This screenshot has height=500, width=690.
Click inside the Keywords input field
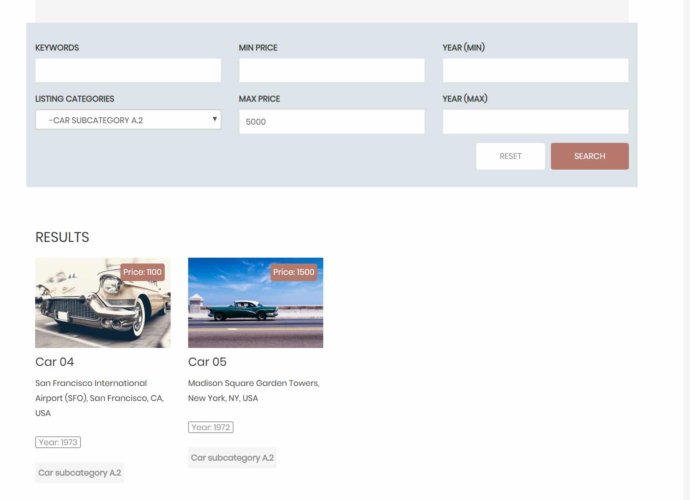tap(128, 70)
